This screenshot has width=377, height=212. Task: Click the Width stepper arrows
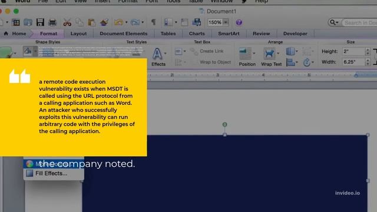pyautogui.click(x=368, y=62)
